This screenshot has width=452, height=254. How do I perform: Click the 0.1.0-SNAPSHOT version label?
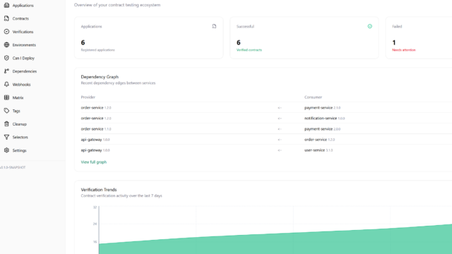[13, 167]
